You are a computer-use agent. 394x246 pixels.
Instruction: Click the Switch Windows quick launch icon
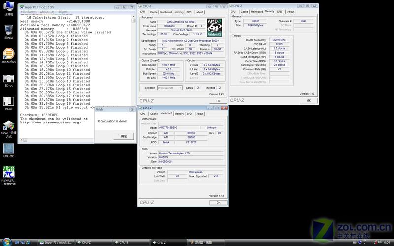click(x=22, y=242)
